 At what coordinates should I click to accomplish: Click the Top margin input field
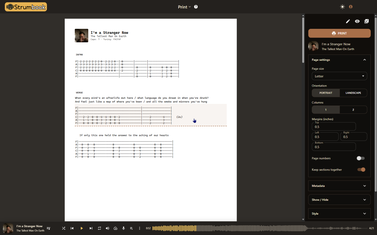pyautogui.click(x=334, y=127)
